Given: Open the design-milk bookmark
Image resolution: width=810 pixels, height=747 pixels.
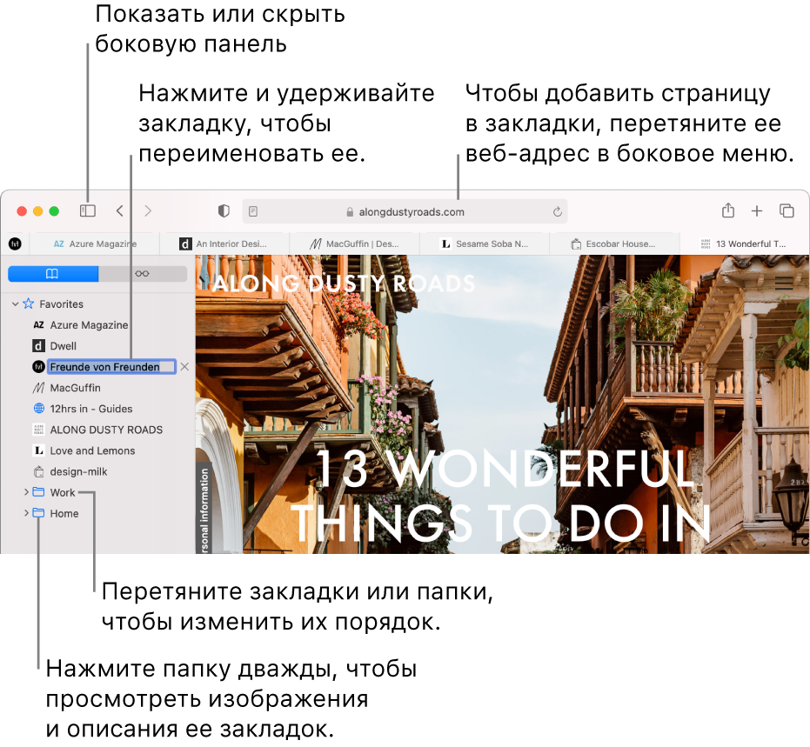Looking at the screenshot, I should click(x=78, y=471).
